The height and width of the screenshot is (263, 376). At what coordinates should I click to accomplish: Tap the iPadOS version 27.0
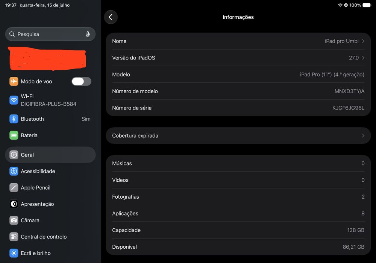click(354, 58)
